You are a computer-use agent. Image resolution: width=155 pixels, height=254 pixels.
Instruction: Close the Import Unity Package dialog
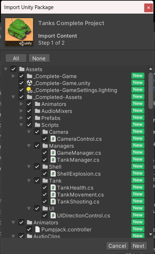[x=148, y=8]
